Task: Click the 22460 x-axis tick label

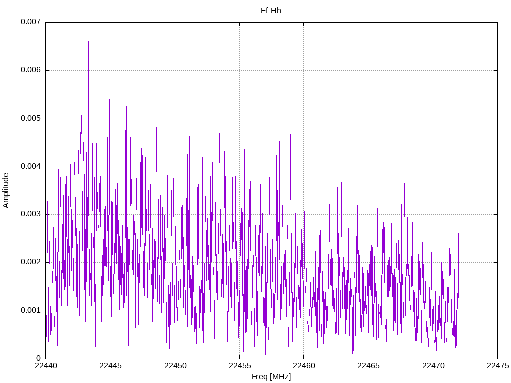Action: pos(304,366)
